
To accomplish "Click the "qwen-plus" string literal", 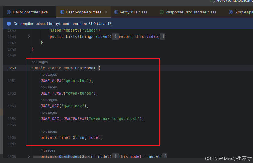I will 76,81.
